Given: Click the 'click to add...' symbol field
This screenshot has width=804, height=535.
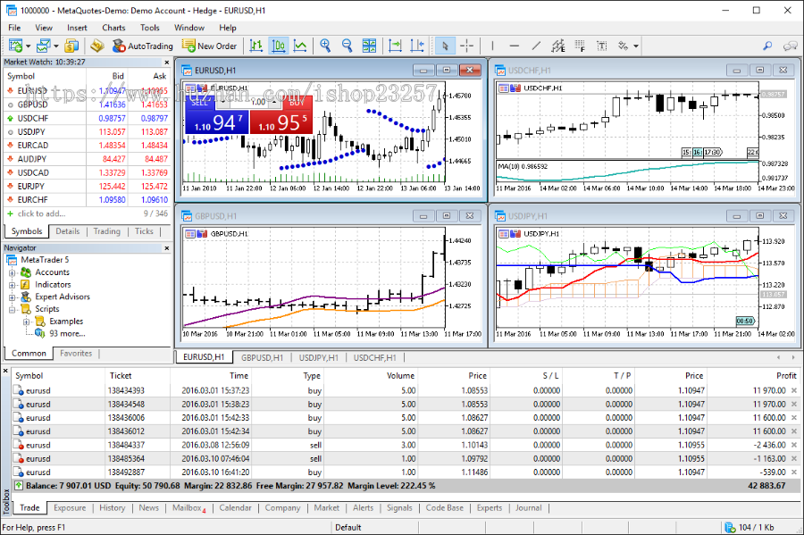Looking at the screenshot, I should click(41, 213).
